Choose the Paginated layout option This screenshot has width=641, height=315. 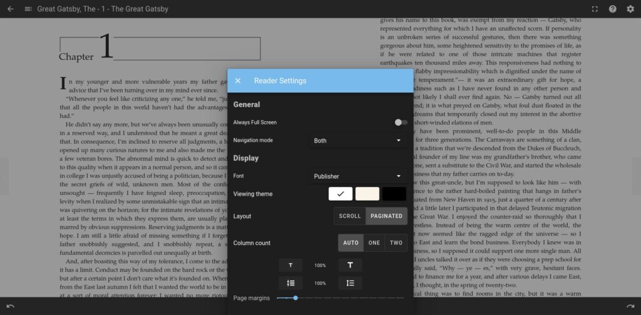(x=387, y=216)
